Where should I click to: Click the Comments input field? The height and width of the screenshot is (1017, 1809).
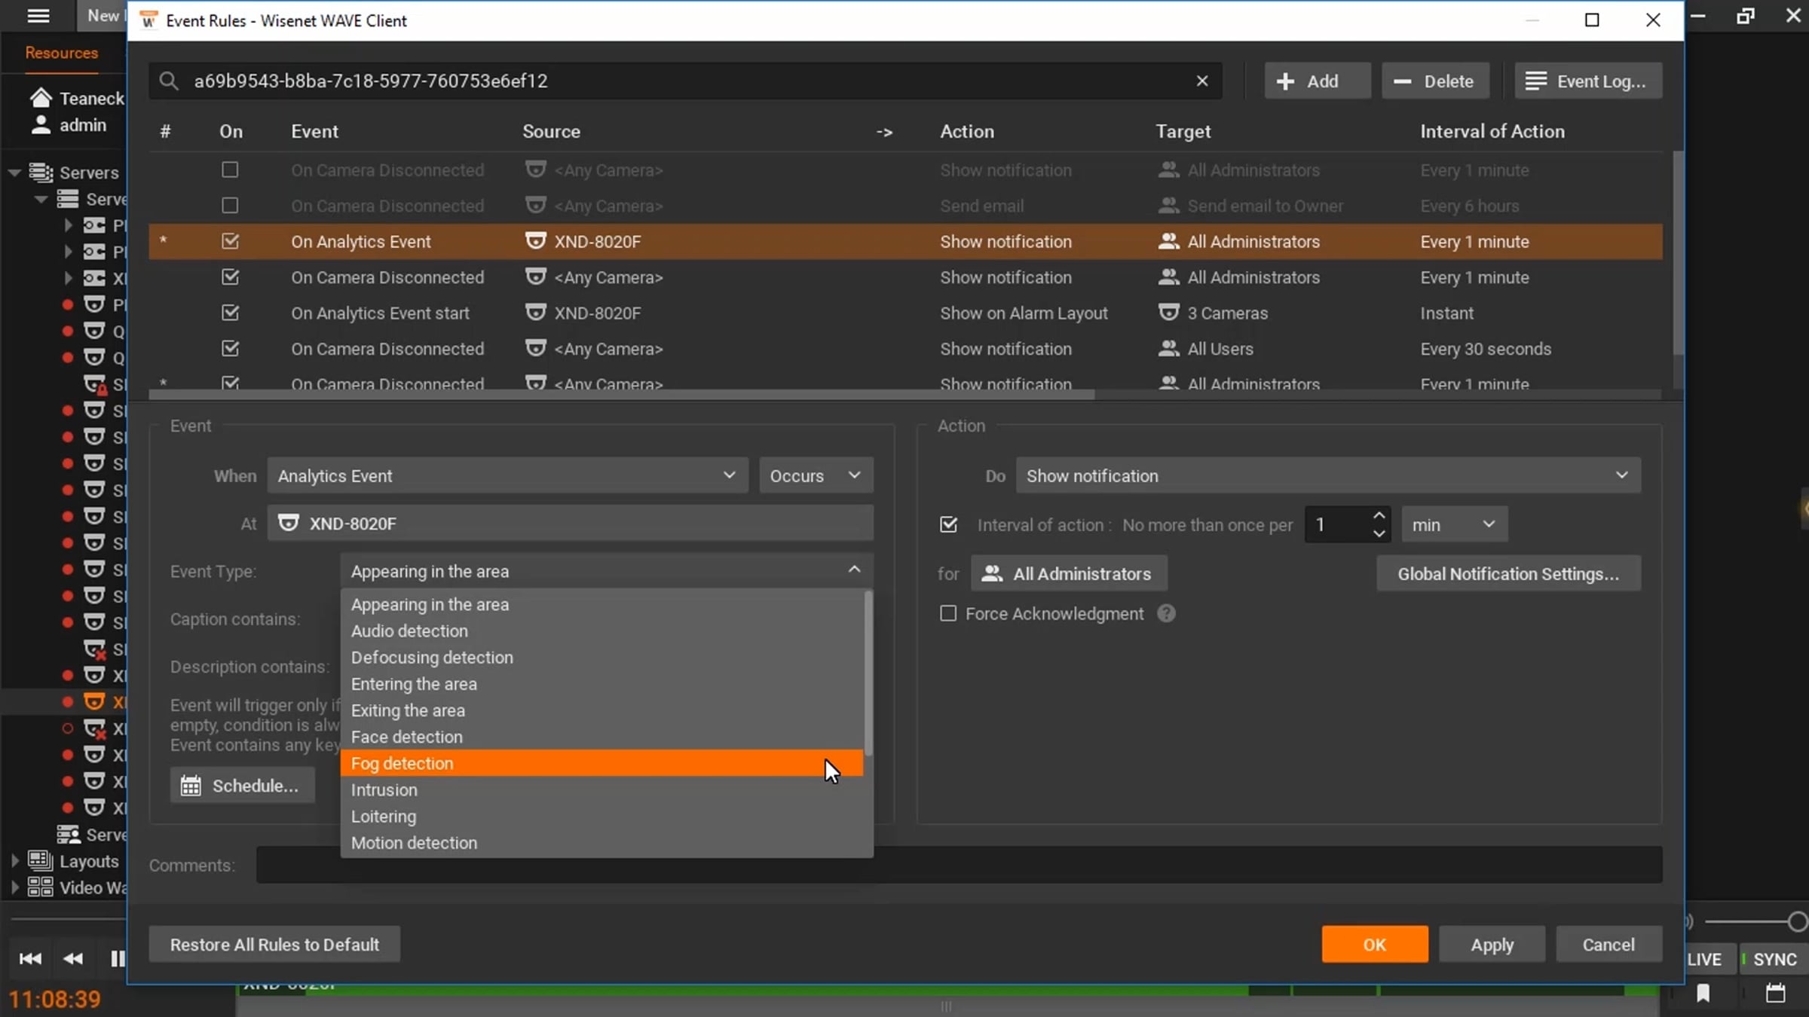coord(959,865)
